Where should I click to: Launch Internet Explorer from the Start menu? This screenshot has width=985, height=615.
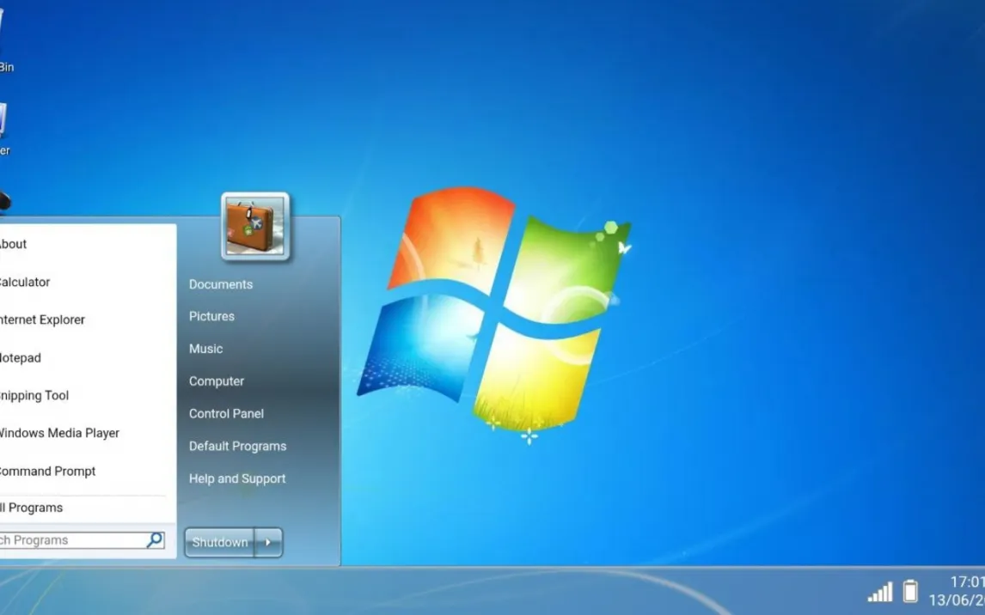pos(42,320)
